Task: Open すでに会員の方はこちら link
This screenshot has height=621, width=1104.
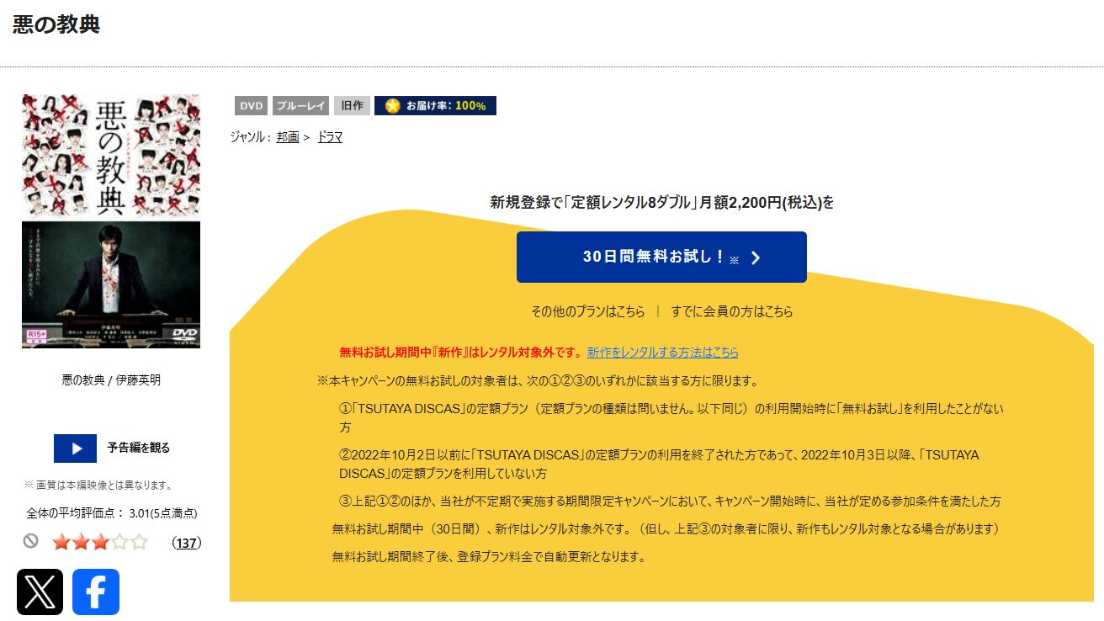Action: click(x=732, y=311)
